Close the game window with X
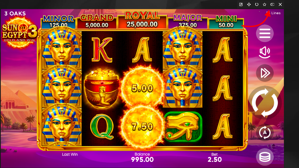The image size is (299, 168). coord(280,4)
